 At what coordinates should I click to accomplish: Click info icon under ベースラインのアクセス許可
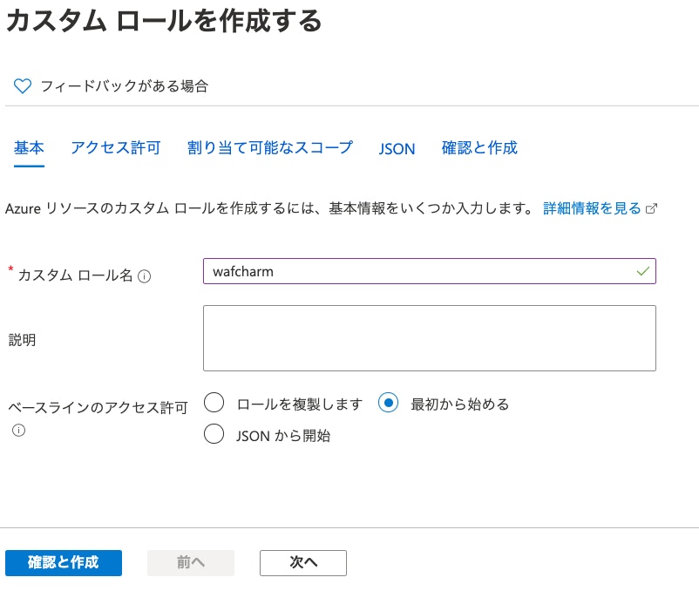18,430
